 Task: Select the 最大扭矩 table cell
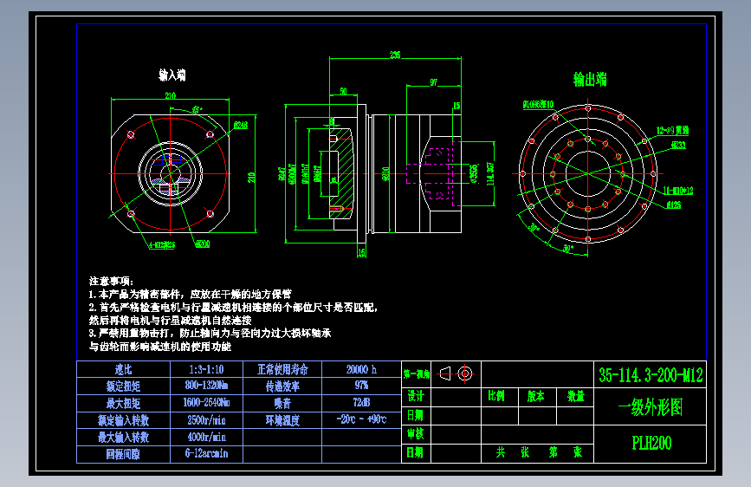(124, 403)
